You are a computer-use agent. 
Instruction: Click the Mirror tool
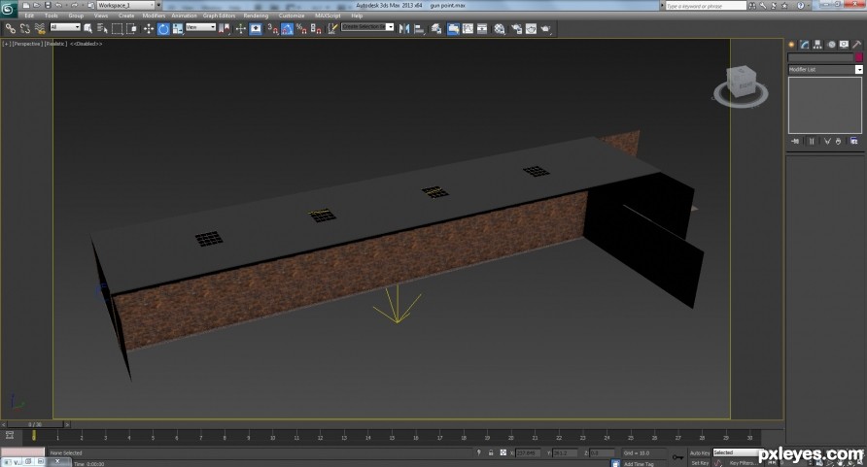404,29
